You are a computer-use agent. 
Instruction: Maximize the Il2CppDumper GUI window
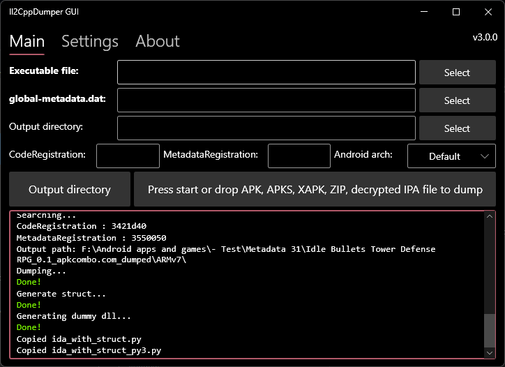pyautogui.click(x=456, y=12)
